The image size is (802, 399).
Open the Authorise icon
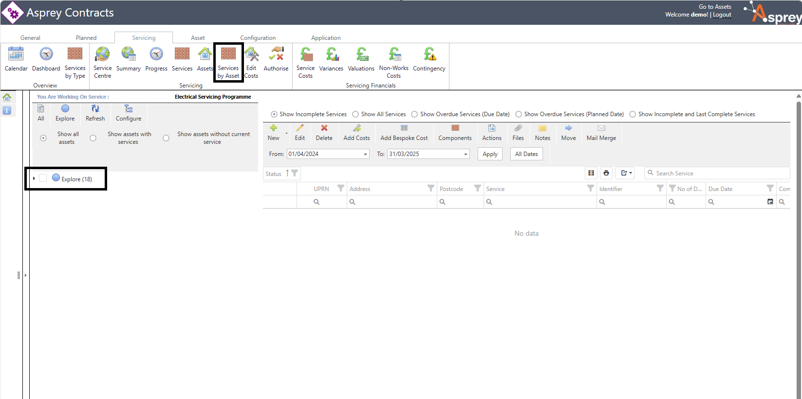tap(276, 59)
